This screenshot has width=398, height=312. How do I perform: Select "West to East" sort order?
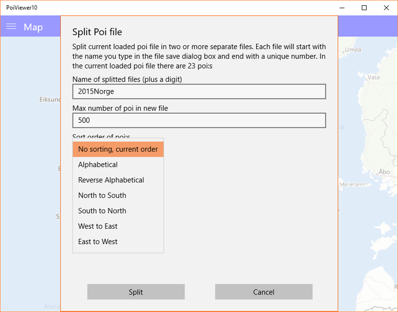click(98, 226)
